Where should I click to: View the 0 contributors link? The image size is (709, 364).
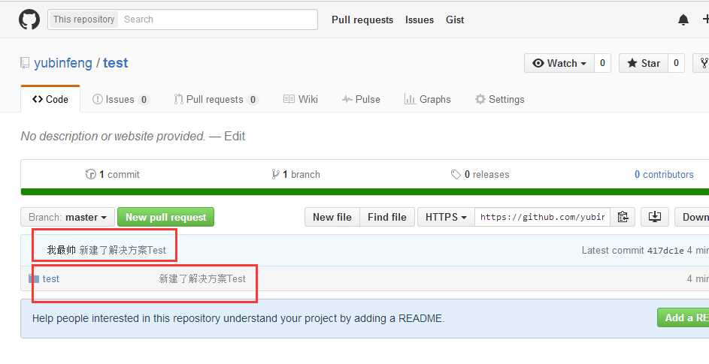(664, 174)
